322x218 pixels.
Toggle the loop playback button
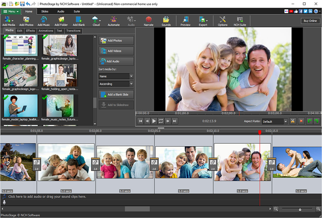[161, 121]
